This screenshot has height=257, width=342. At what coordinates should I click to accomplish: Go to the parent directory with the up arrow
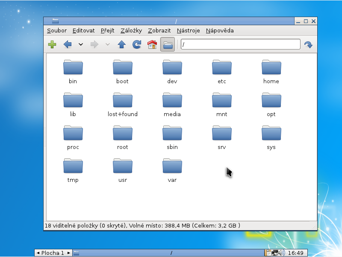click(x=121, y=44)
